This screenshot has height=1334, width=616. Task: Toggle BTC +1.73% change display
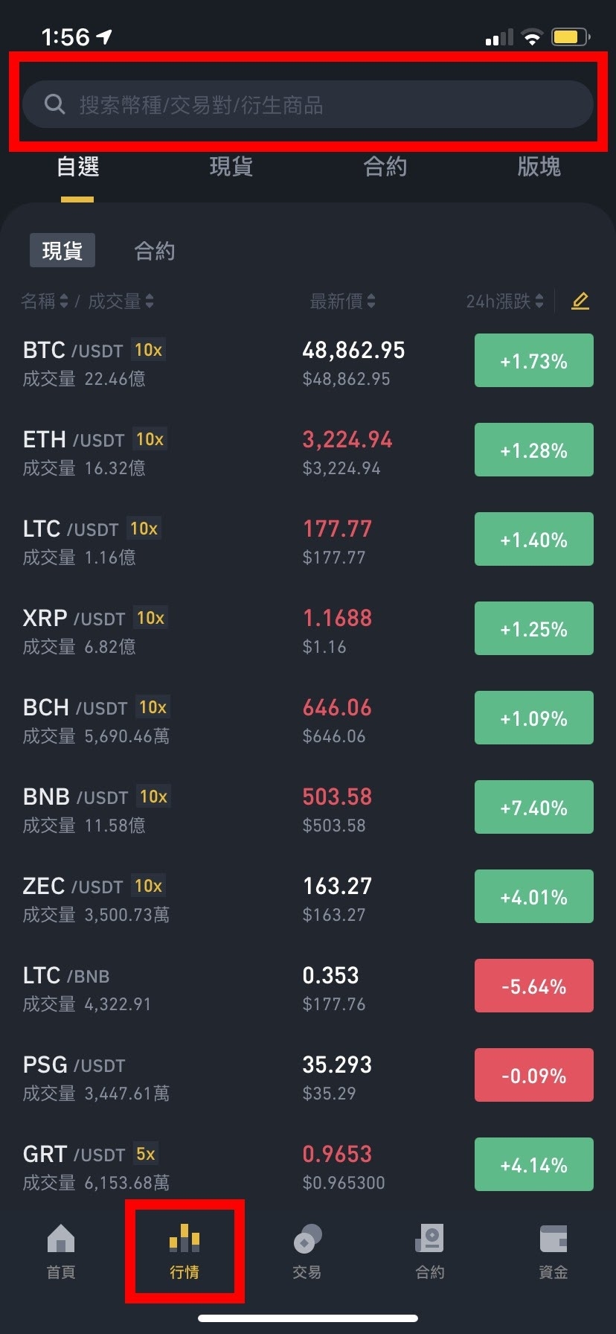point(533,361)
